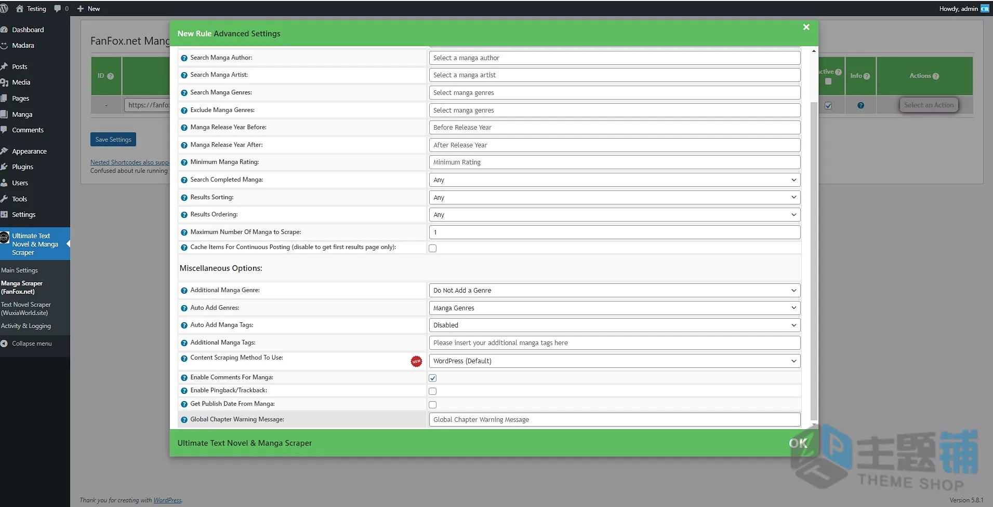
Task: Click the Minimum Rating input field
Action: click(x=614, y=162)
